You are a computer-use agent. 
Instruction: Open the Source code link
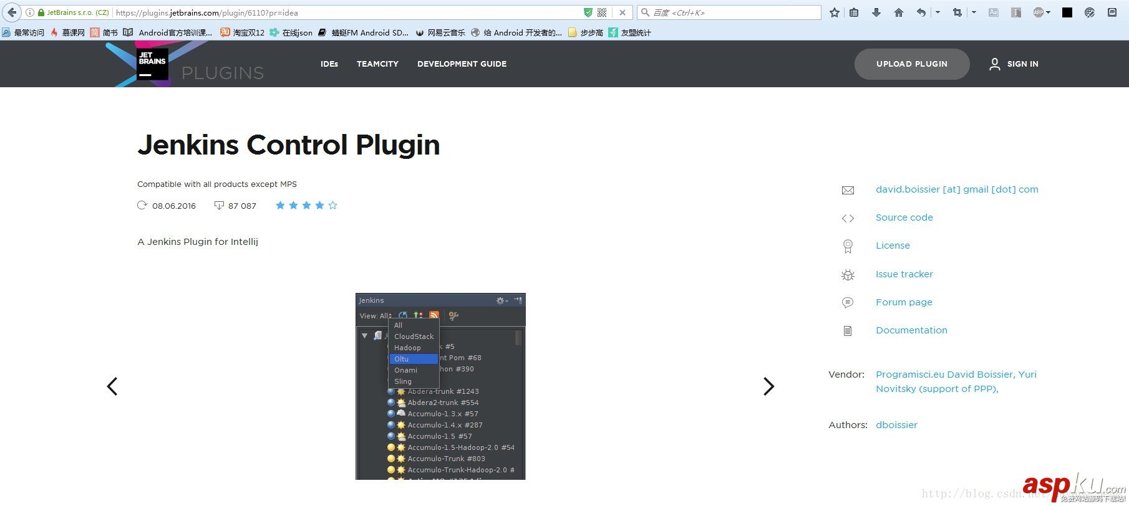click(904, 217)
